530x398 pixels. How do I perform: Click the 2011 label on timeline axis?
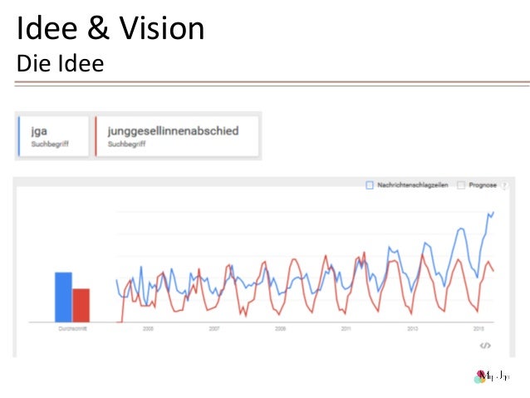pos(346,328)
